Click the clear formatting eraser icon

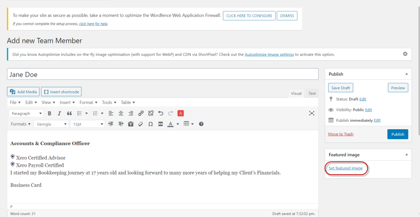pyautogui.click(x=140, y=124)
